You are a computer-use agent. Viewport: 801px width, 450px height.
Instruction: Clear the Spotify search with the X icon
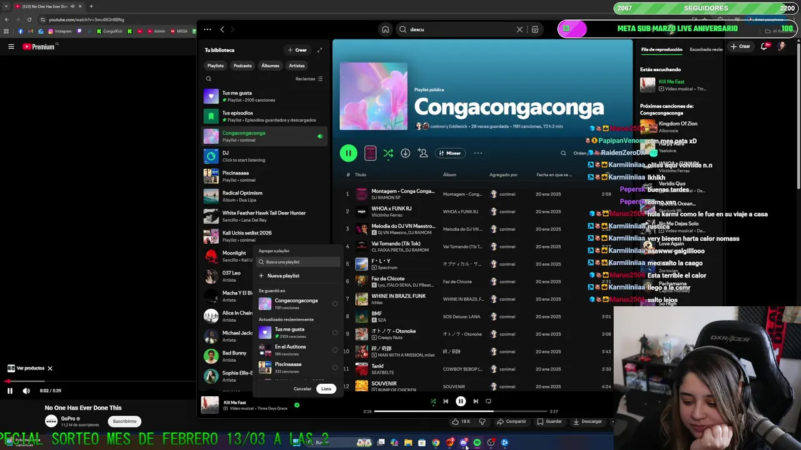(519, 29)
